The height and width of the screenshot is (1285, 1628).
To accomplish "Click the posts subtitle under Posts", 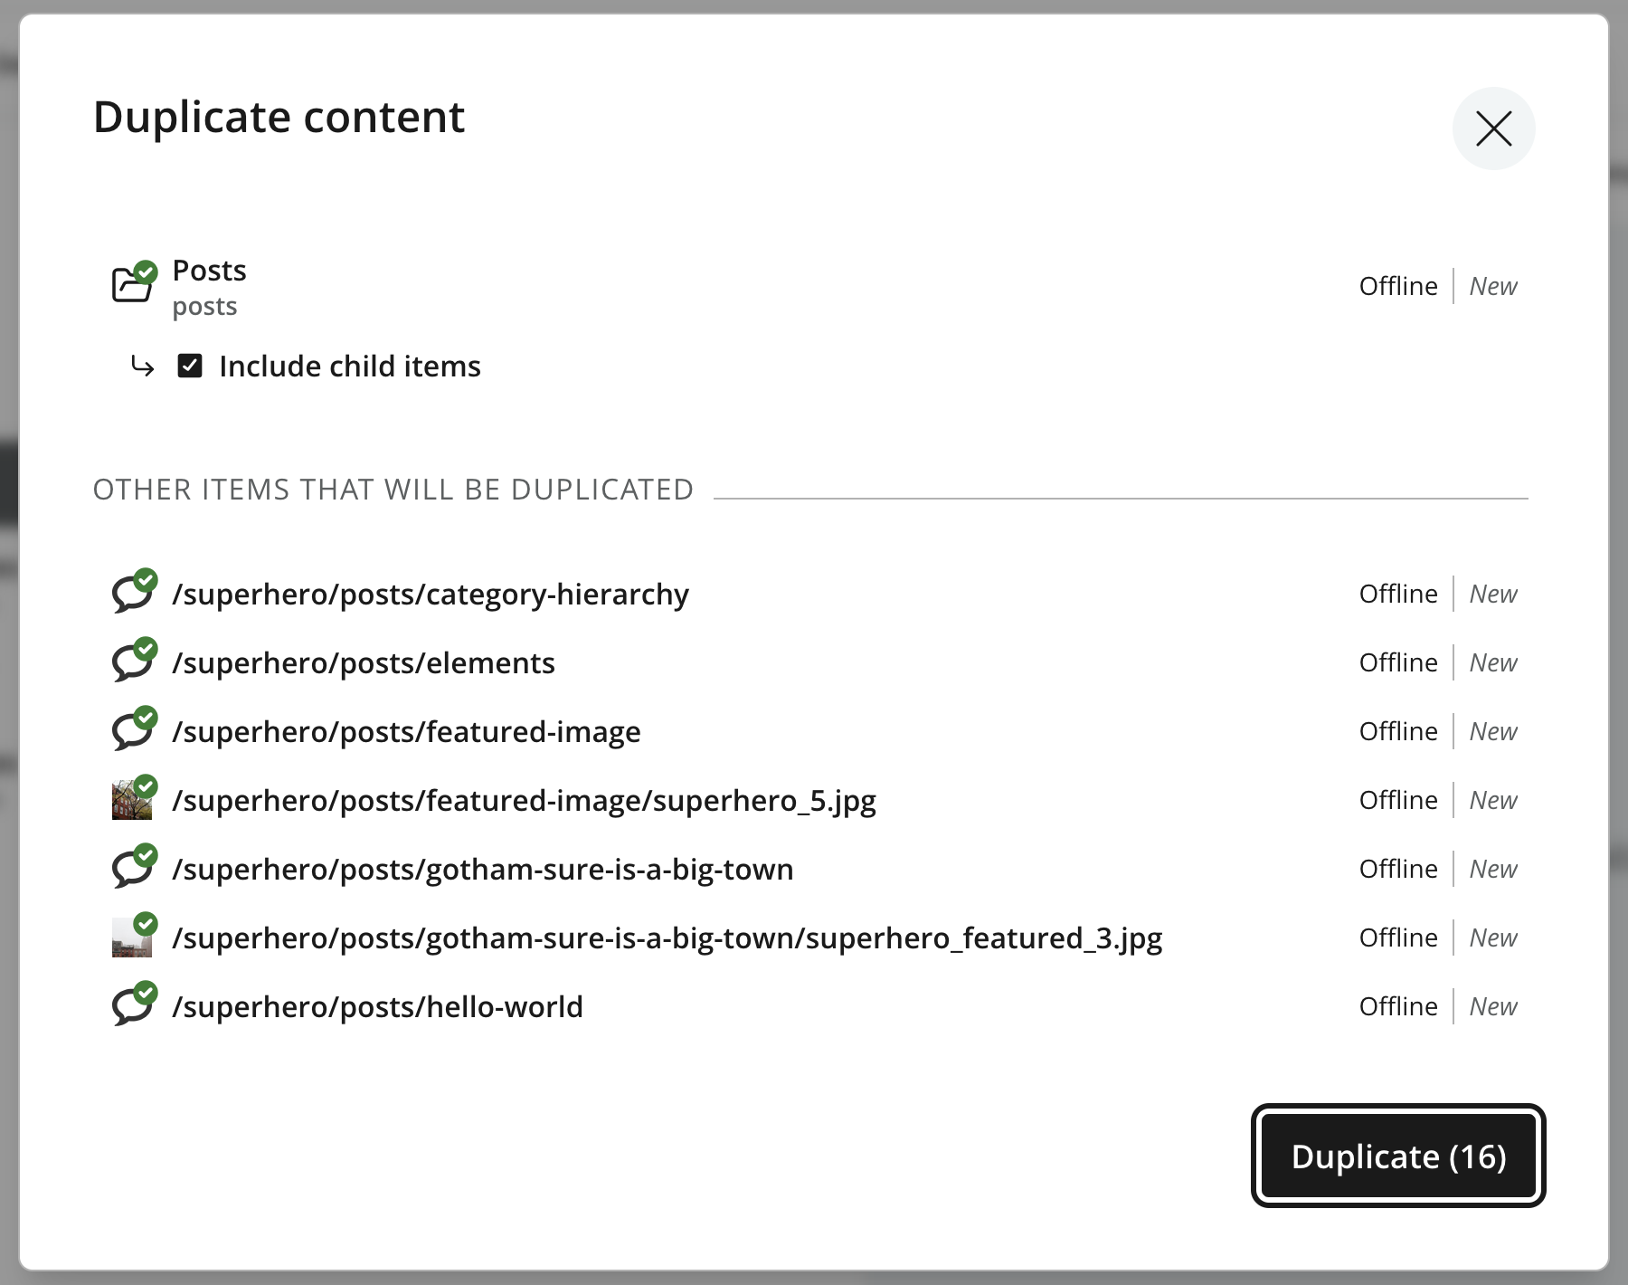I will click(x=204, y=307).
